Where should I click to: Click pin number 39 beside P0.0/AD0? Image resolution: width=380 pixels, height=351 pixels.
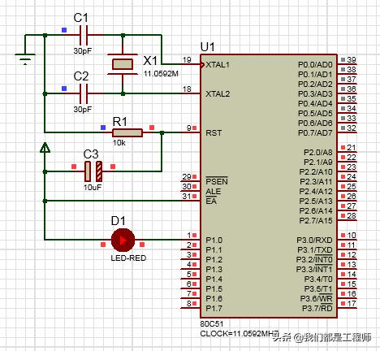(352, 60)
